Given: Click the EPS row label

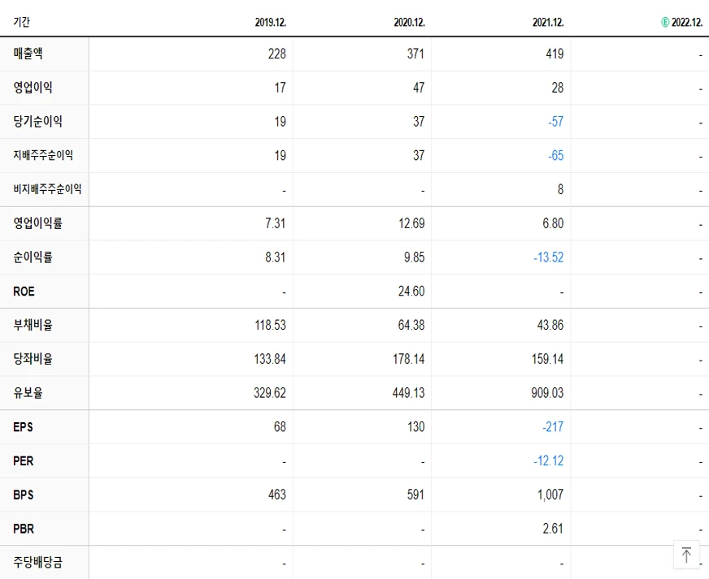Looking at the screenshot, I should click(23, 427).
